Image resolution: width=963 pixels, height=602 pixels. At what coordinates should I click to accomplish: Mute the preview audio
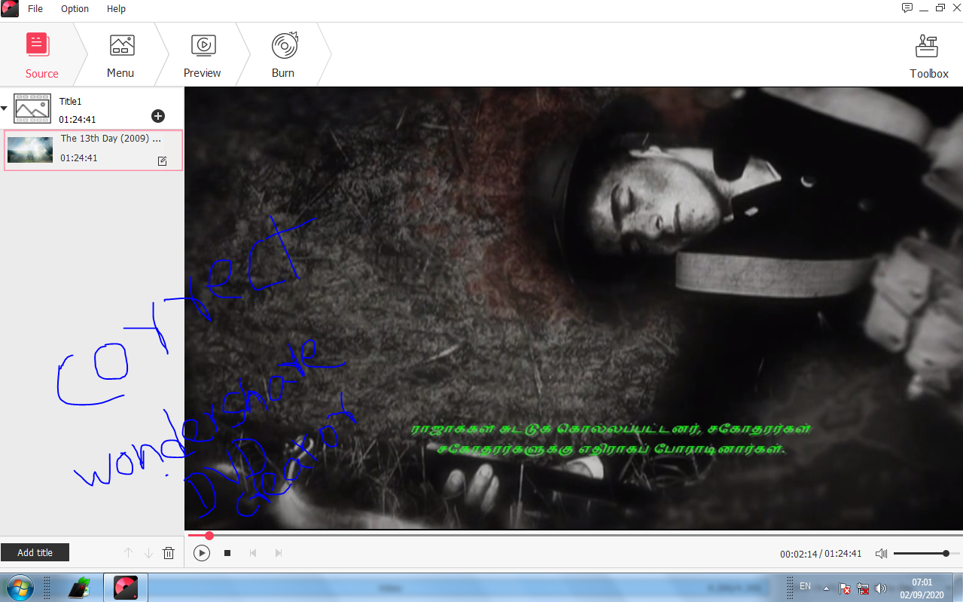[881, 554]
